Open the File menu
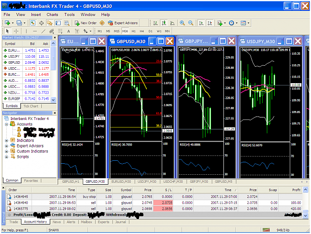Image resolution: width=311 pixels, height=234 pixels. point(7,14)
